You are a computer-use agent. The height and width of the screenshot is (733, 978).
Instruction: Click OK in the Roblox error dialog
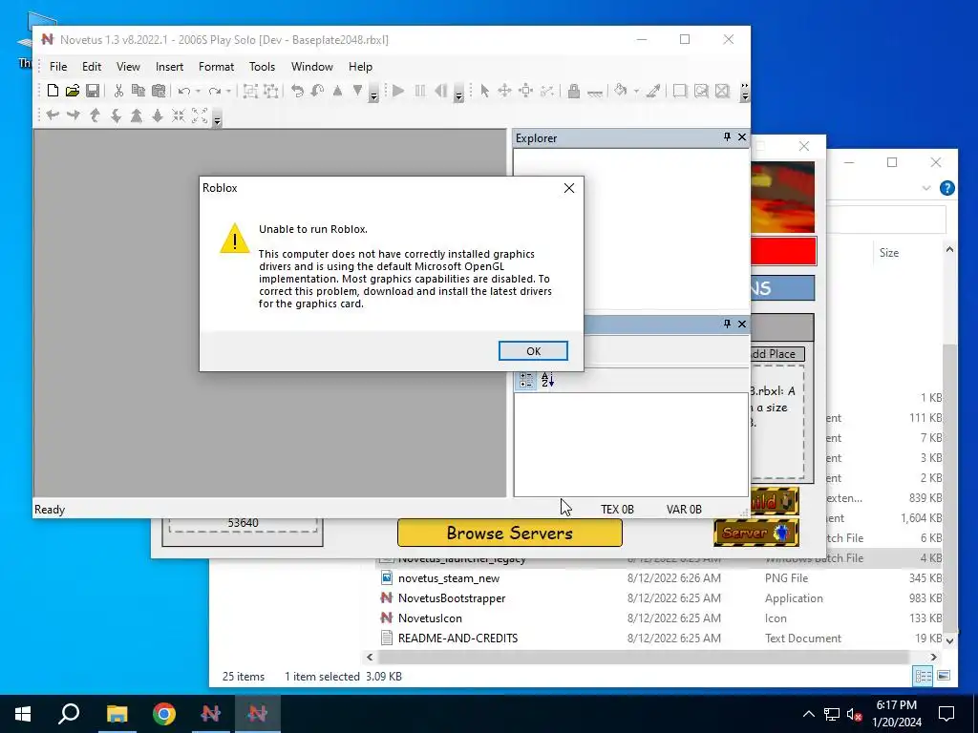533,351
